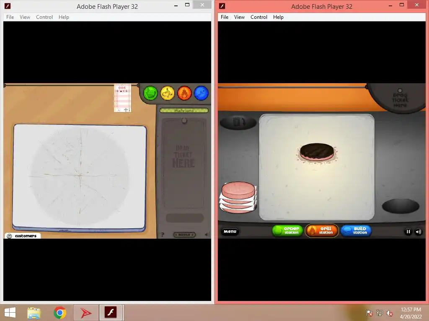Viewport: 429px width, 321px height.
Task: Open View menu in right Flash Player window
Action: pyautogui.click(x=239, y=17)
